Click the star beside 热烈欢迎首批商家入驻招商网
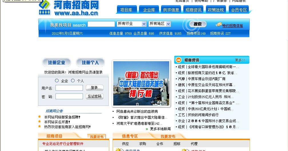 (x=39, y=126)
